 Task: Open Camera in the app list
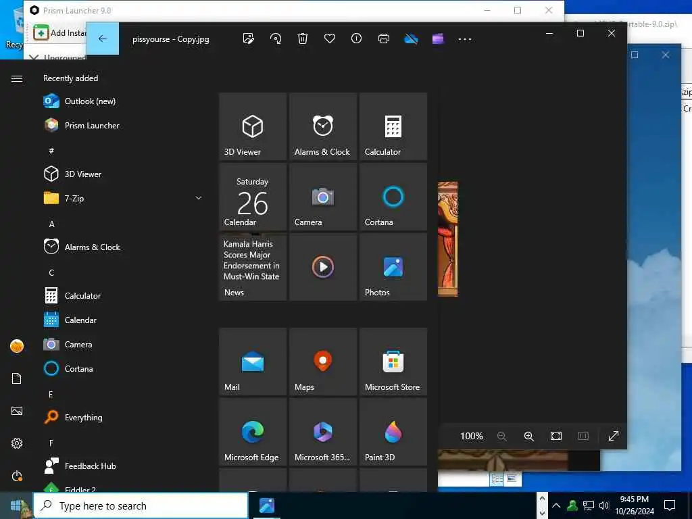pos(124,344)
